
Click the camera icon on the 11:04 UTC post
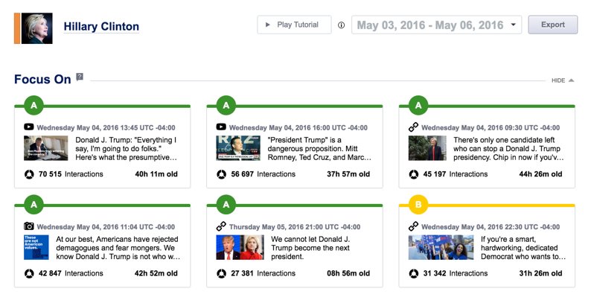(x=28, y=226)
